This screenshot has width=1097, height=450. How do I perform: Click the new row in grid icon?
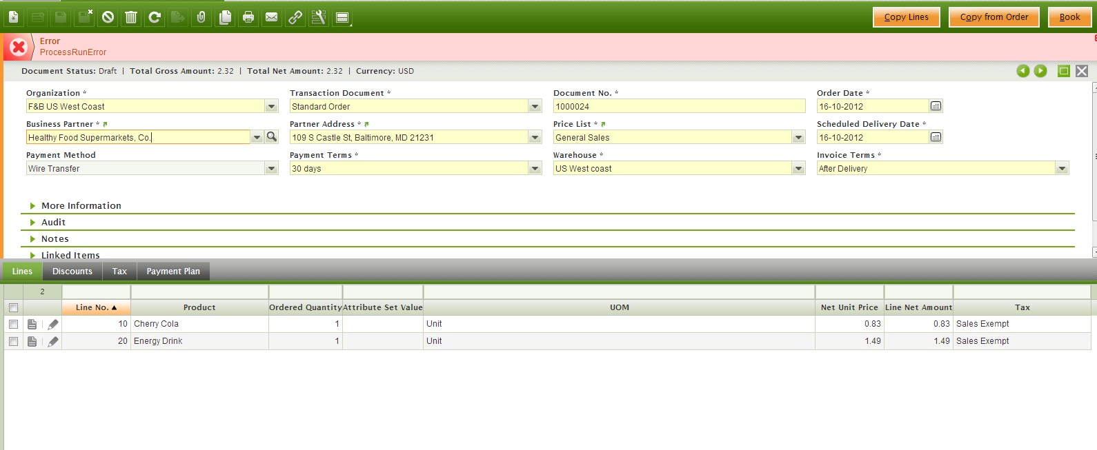[37, 17]
